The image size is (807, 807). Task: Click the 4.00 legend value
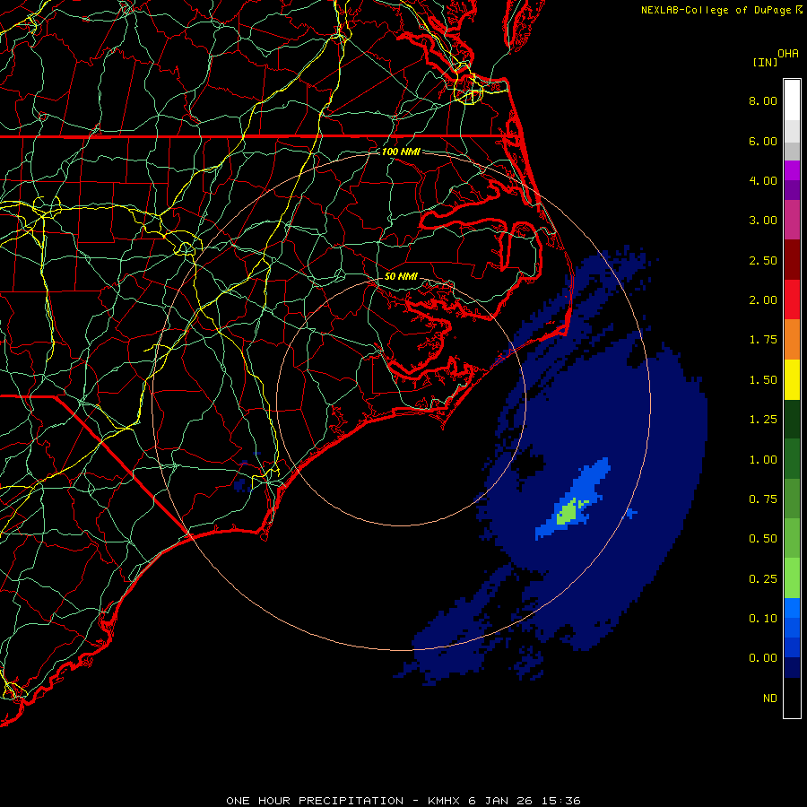[763, 180]
